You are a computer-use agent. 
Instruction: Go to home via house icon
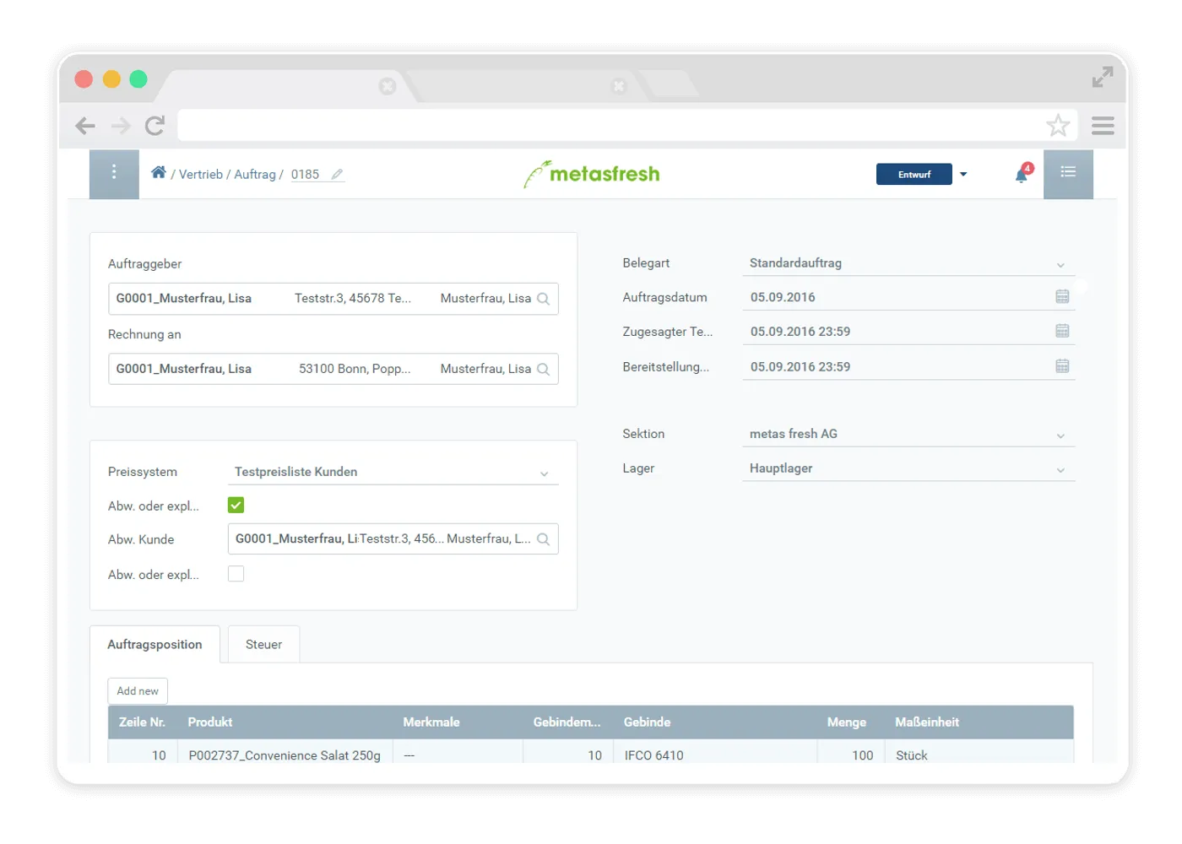[x=158, y=173]
